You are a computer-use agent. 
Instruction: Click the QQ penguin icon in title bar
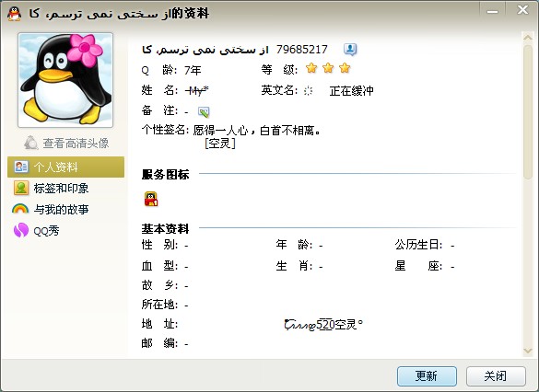tap(14, 14)
